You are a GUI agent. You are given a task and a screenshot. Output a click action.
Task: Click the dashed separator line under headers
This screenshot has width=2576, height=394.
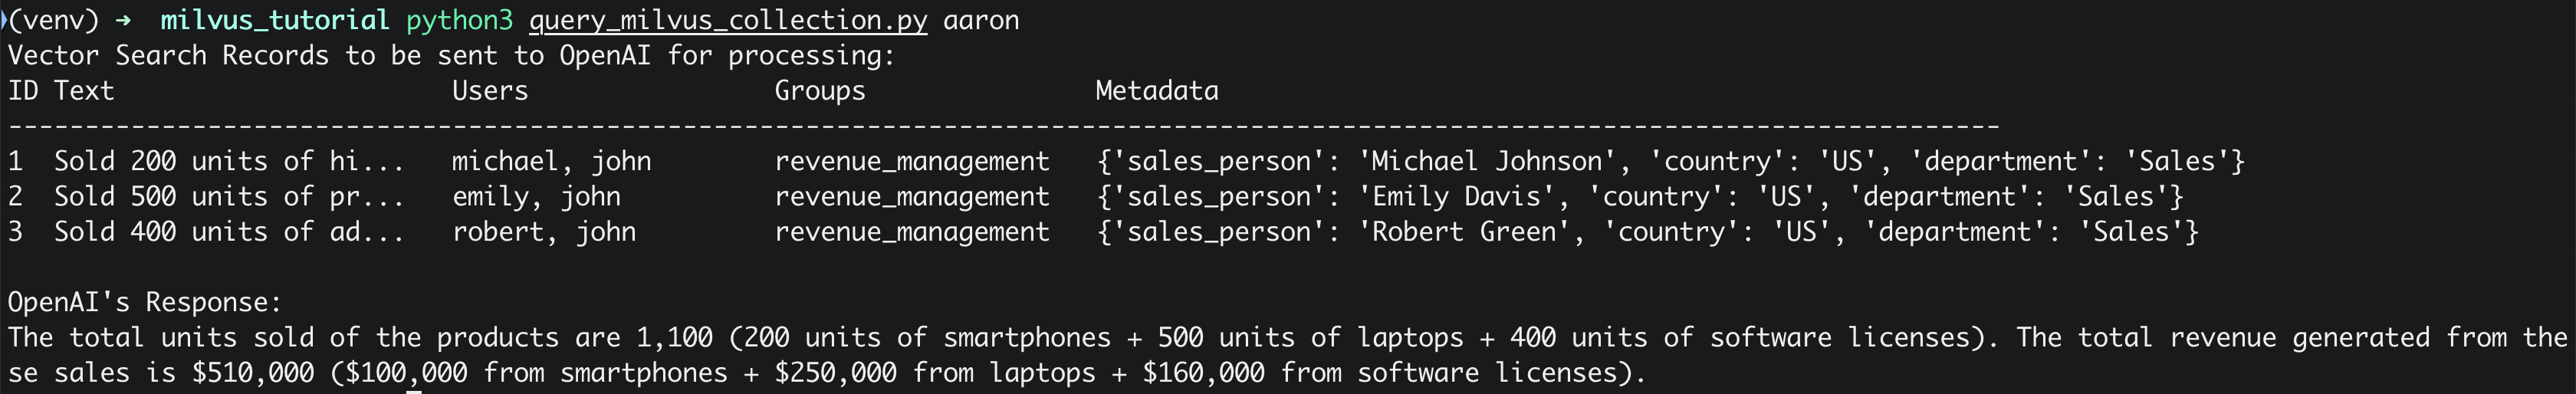[x=1004, y=126]
